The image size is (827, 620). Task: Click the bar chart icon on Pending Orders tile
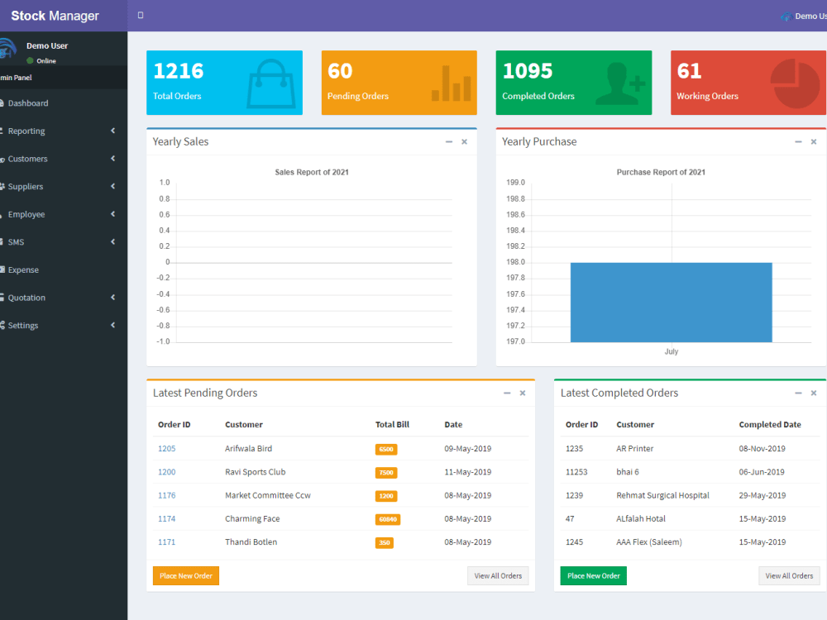[x=451, y=82]
